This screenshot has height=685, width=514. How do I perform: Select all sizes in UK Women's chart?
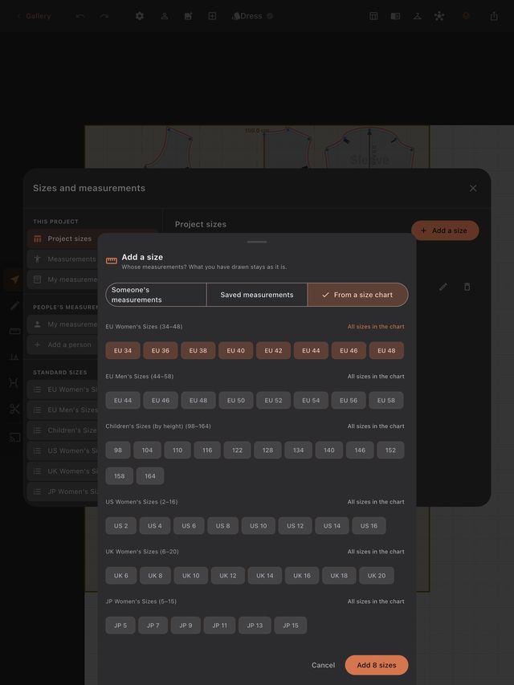[375, 552]
